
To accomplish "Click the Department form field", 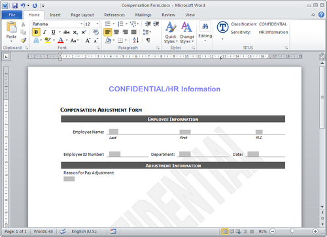I will click(185, 154).
